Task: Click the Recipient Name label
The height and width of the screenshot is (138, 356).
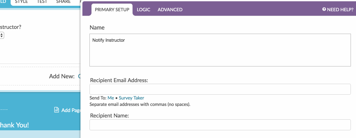Action: [109, 116]
